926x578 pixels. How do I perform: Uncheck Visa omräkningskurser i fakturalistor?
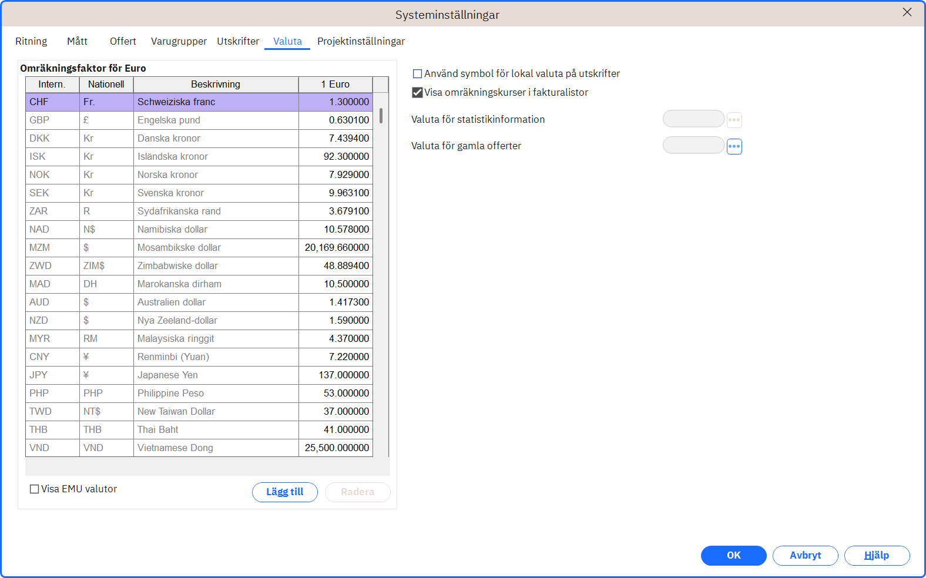click(418, 92)
